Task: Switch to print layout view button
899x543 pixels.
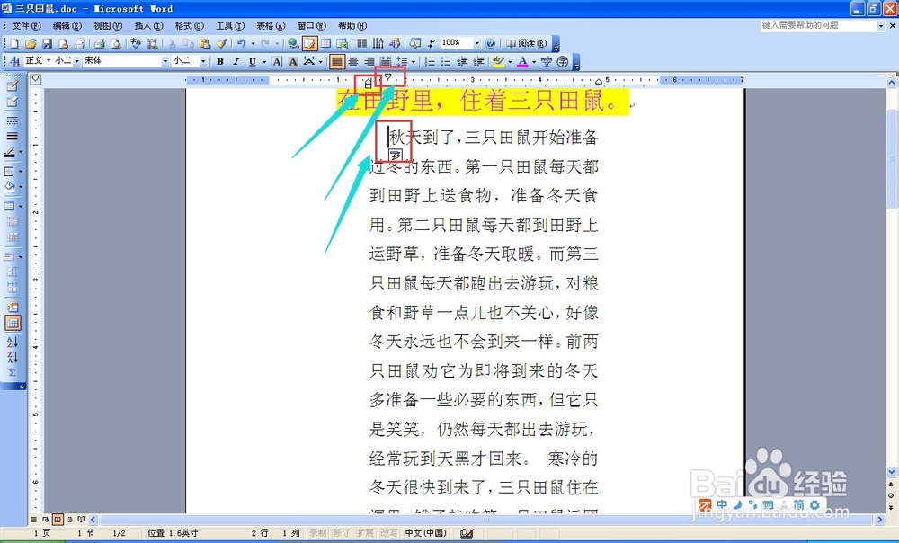Action: (x=58, y=520)
